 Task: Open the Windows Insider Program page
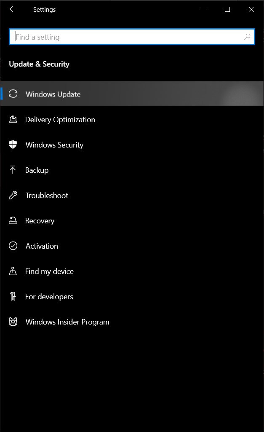[x=132, y=322]
